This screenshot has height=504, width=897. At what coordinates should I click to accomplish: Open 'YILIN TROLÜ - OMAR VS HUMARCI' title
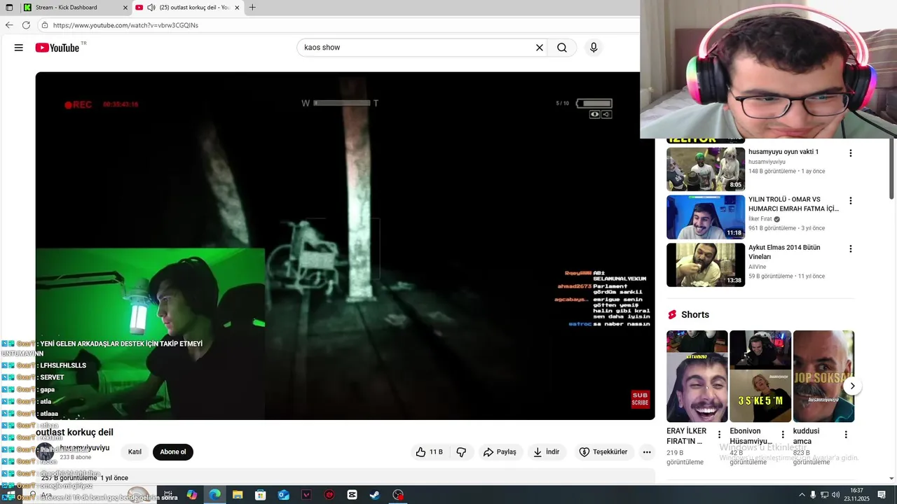(x=793, y=204)
